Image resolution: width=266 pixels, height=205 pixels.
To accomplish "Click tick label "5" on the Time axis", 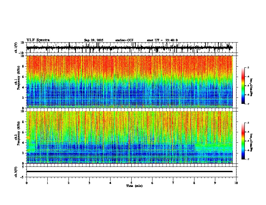I will click(x=131, y=183).
